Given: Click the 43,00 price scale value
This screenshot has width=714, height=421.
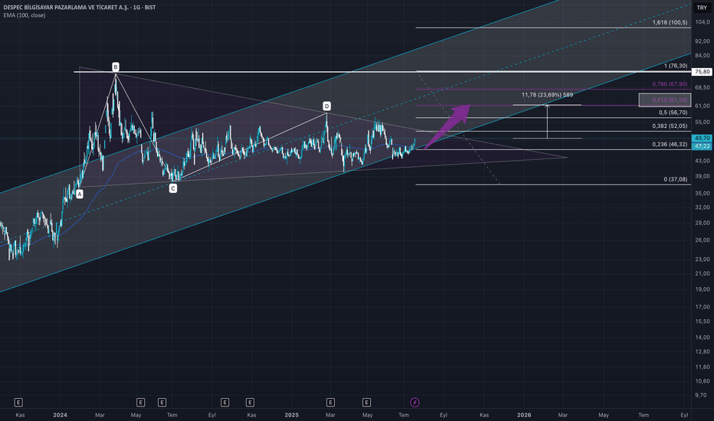Looking at the screenshot, I should [x=703, y=161].
